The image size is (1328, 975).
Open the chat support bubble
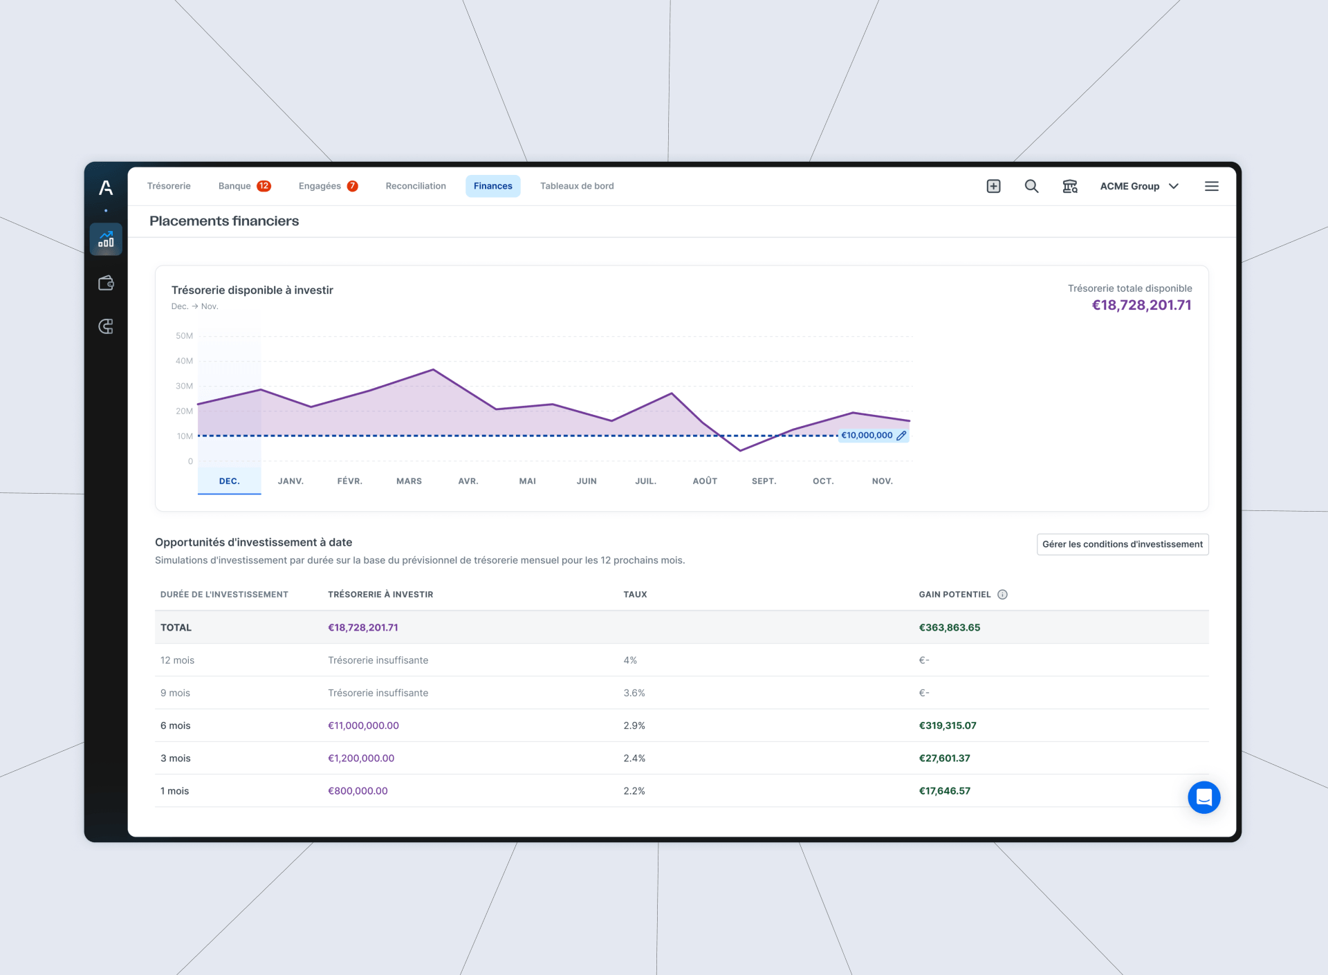pyautogui.click(x=1203, y=797)
